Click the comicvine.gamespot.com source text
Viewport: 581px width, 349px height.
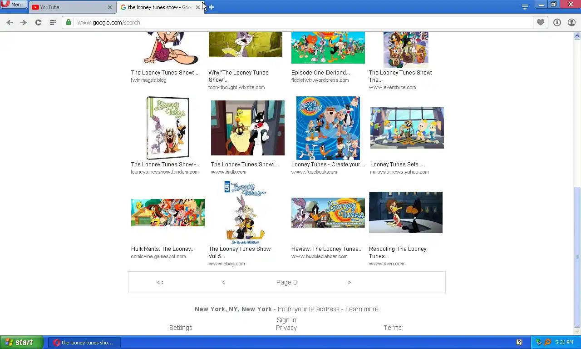(x=158, y=257)
